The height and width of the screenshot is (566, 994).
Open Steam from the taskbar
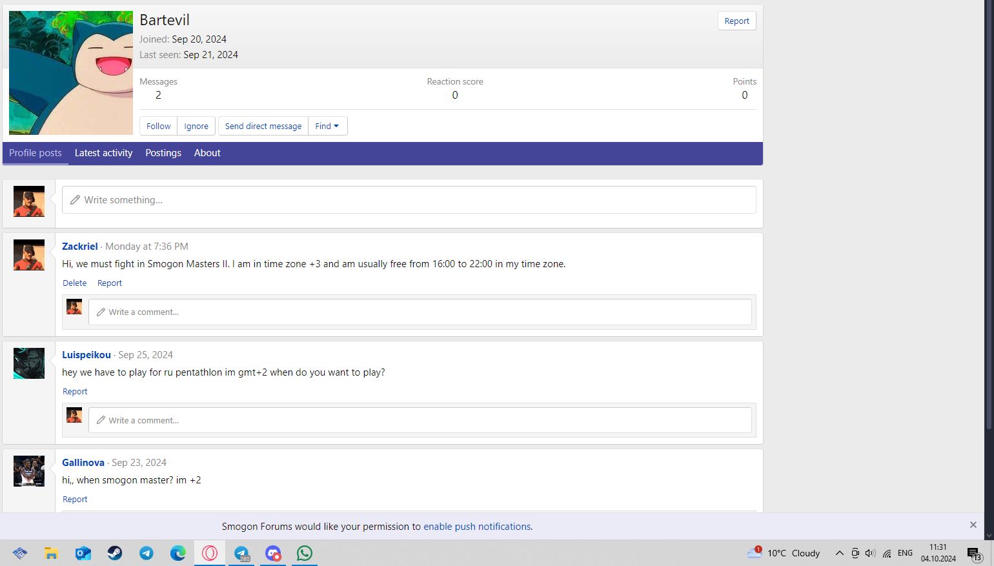pos(115,553)
